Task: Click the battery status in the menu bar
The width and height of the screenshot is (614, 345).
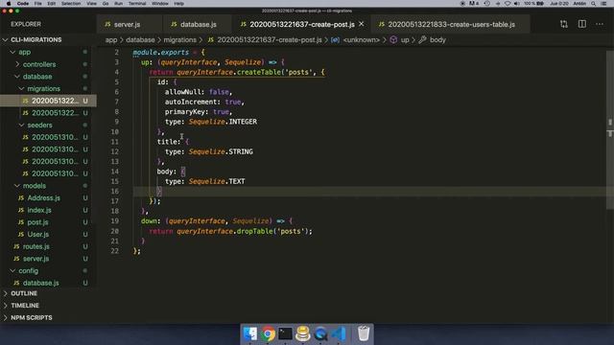Action: click(534, 4)
